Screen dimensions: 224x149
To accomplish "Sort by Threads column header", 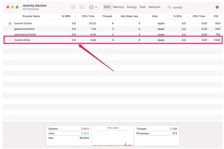I will pyautogui.click(x=107, y=16).
